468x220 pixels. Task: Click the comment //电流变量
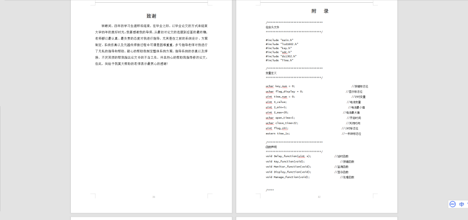[354, 102]
